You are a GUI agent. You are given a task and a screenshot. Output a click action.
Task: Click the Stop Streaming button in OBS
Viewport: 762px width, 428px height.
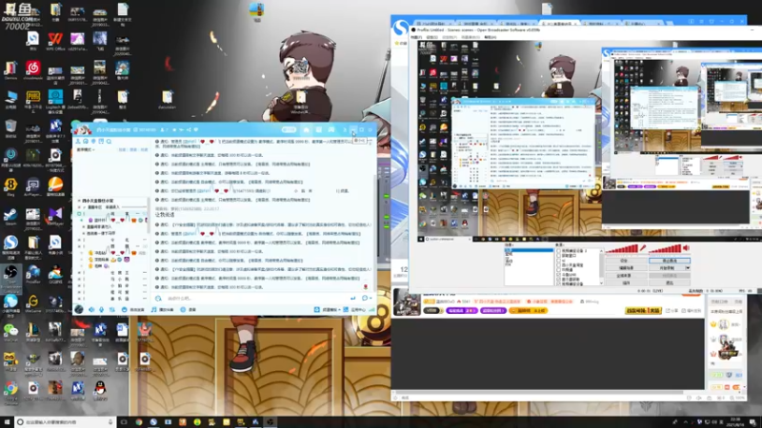click(x=670, y=261)
